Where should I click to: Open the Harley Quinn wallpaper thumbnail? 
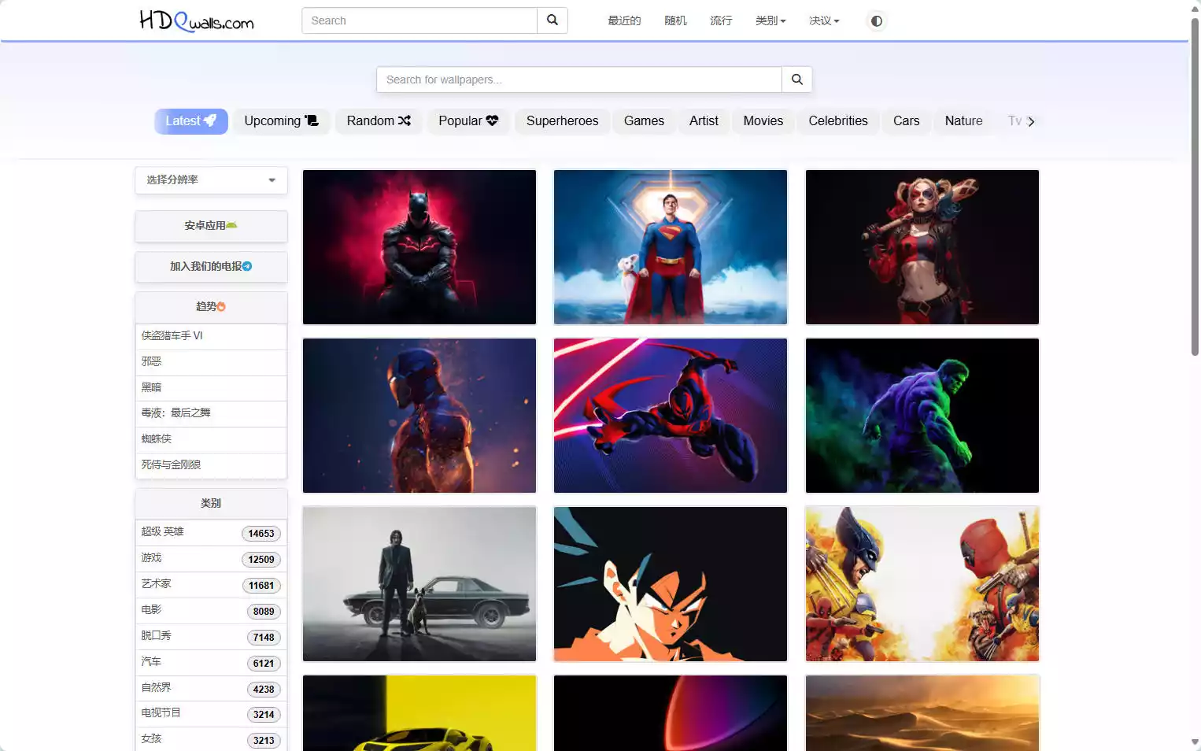click(x=922, y=247)
